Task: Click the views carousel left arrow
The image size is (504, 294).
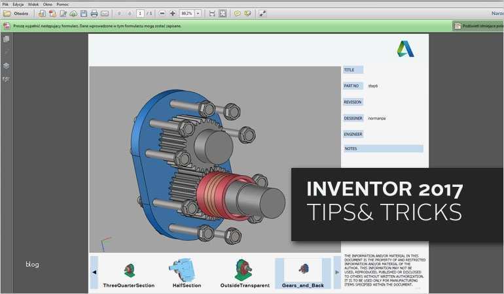Action: 94,272
